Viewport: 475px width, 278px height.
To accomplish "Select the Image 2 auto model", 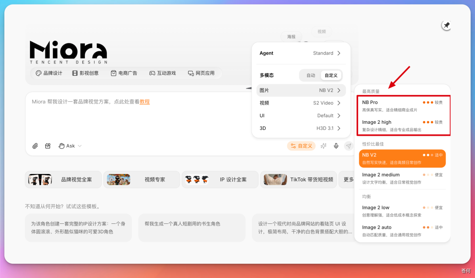I will [x=402, y=231].
